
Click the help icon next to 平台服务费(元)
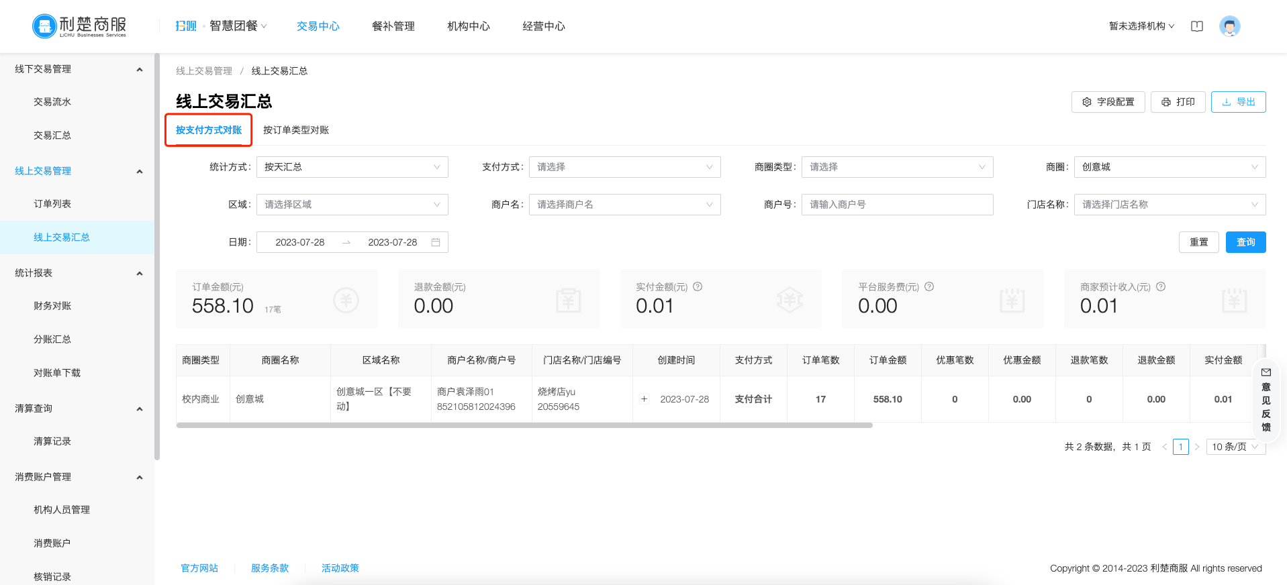coord(929,286)
